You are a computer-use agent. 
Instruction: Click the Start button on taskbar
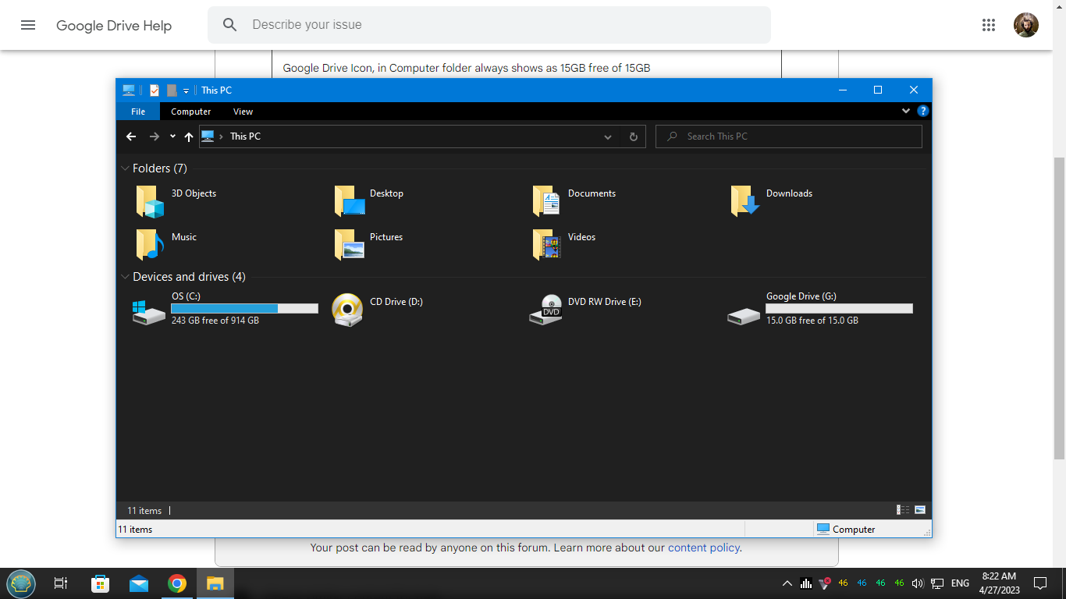tap(21, 583)
